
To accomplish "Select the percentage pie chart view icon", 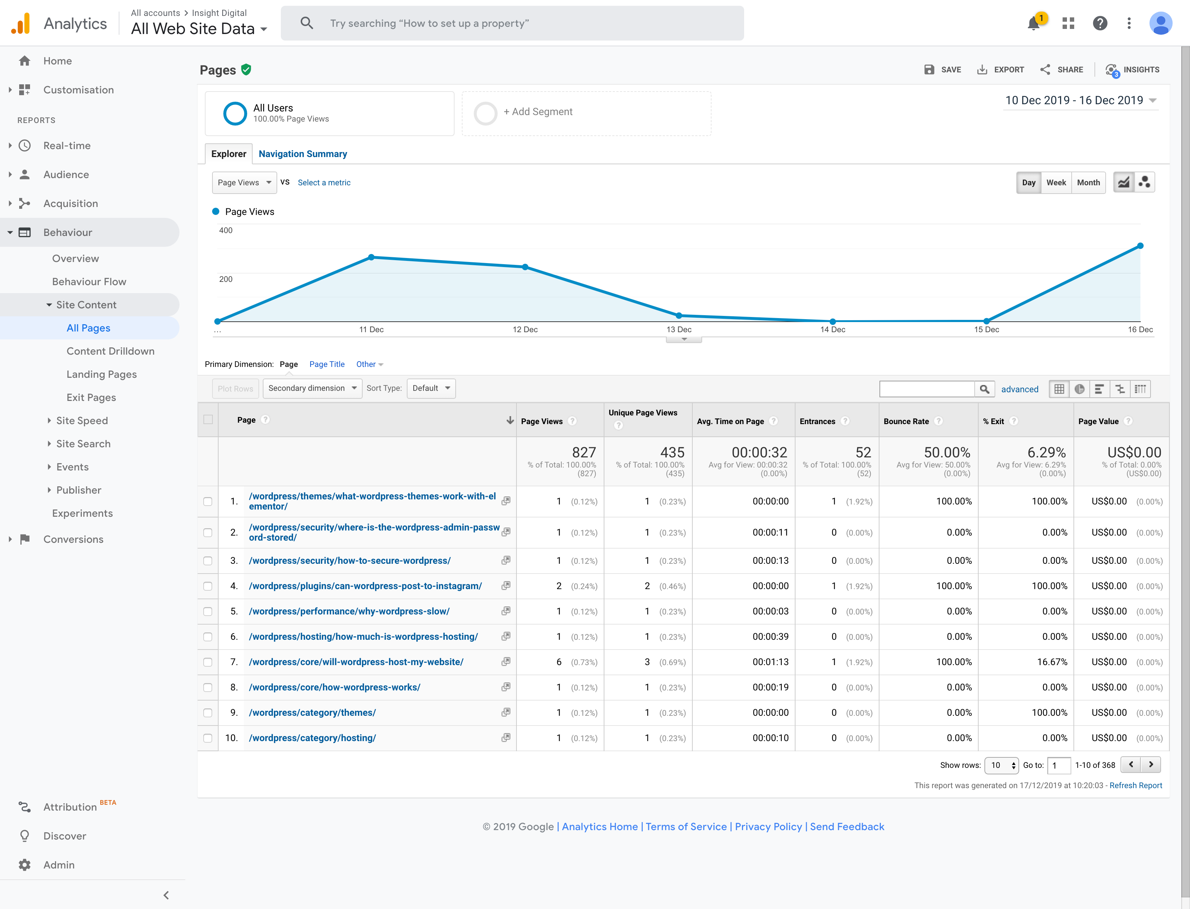I will tap(1080, 389).
